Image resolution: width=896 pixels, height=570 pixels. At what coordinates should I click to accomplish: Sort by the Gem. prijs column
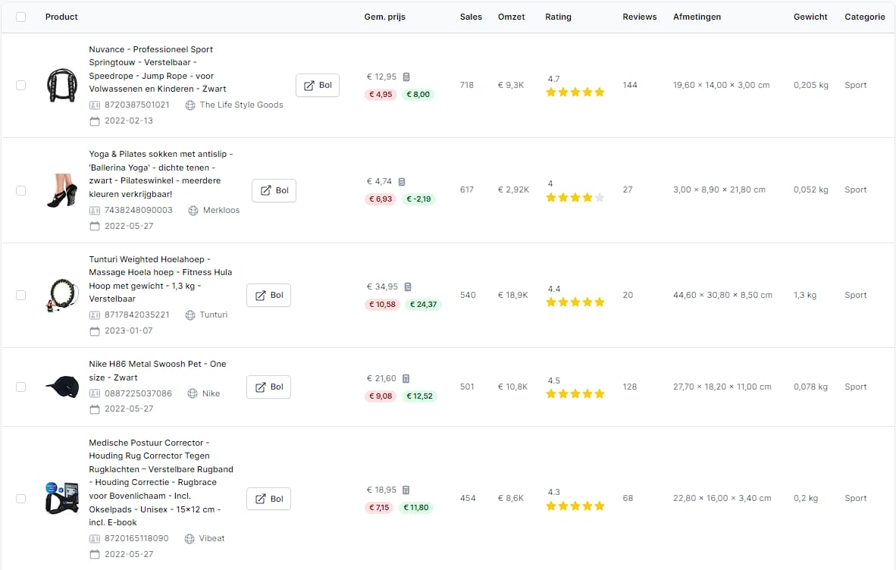[385, 17]
